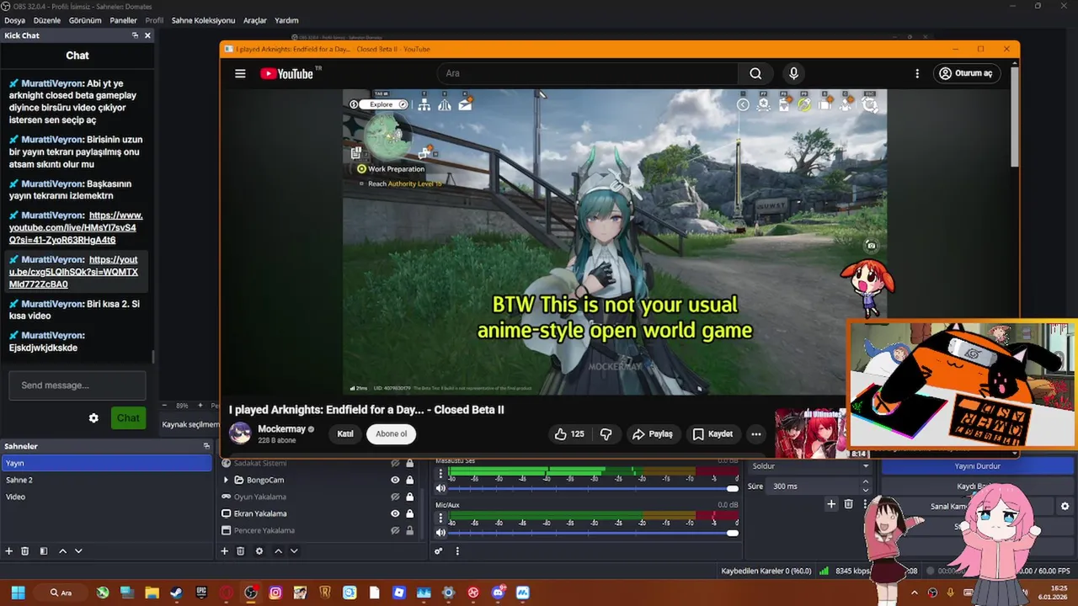The image size is (1078, 606).
Task: Mute the Mic/Aux speaker icon
Action: coord(440,533)
